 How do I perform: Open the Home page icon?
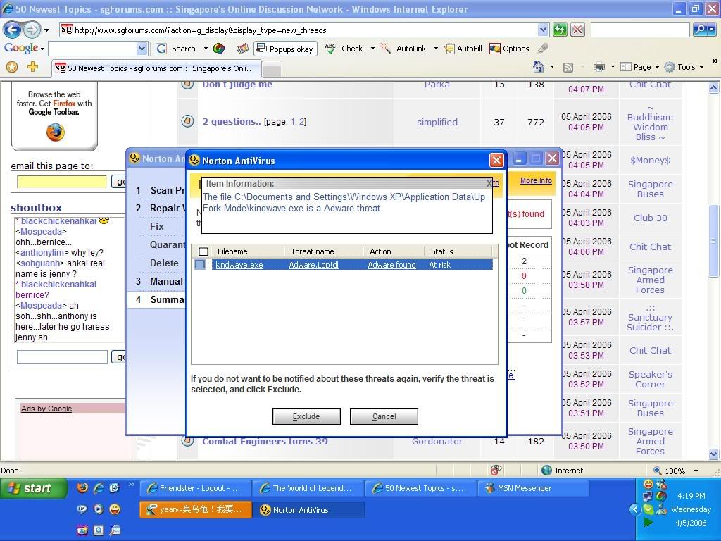pyautogui.click(x=539, y=67)
